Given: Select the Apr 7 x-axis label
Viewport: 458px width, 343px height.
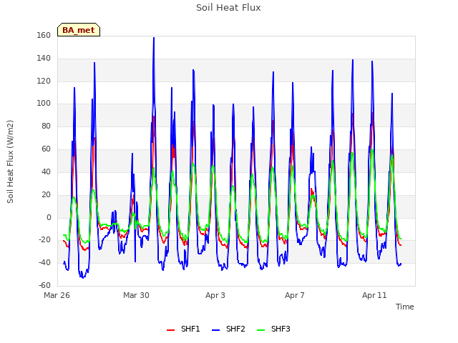Looking at the screenshot, I should point(295,295).
